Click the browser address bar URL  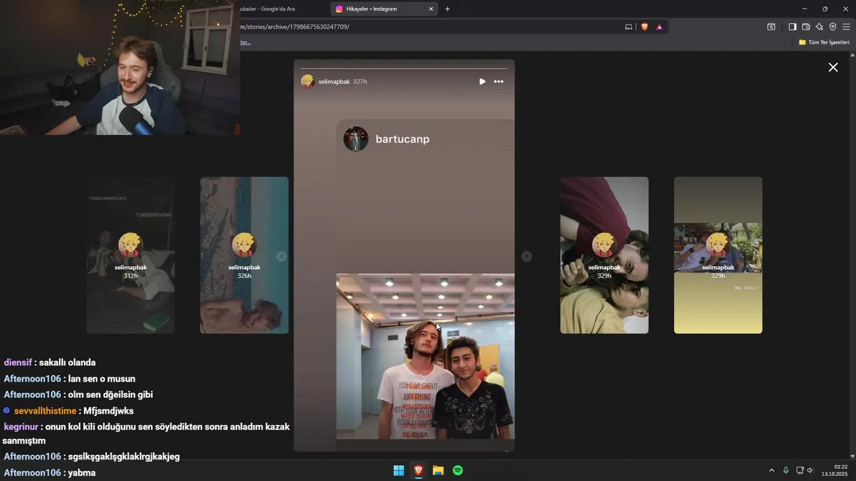tap(296, 27)
